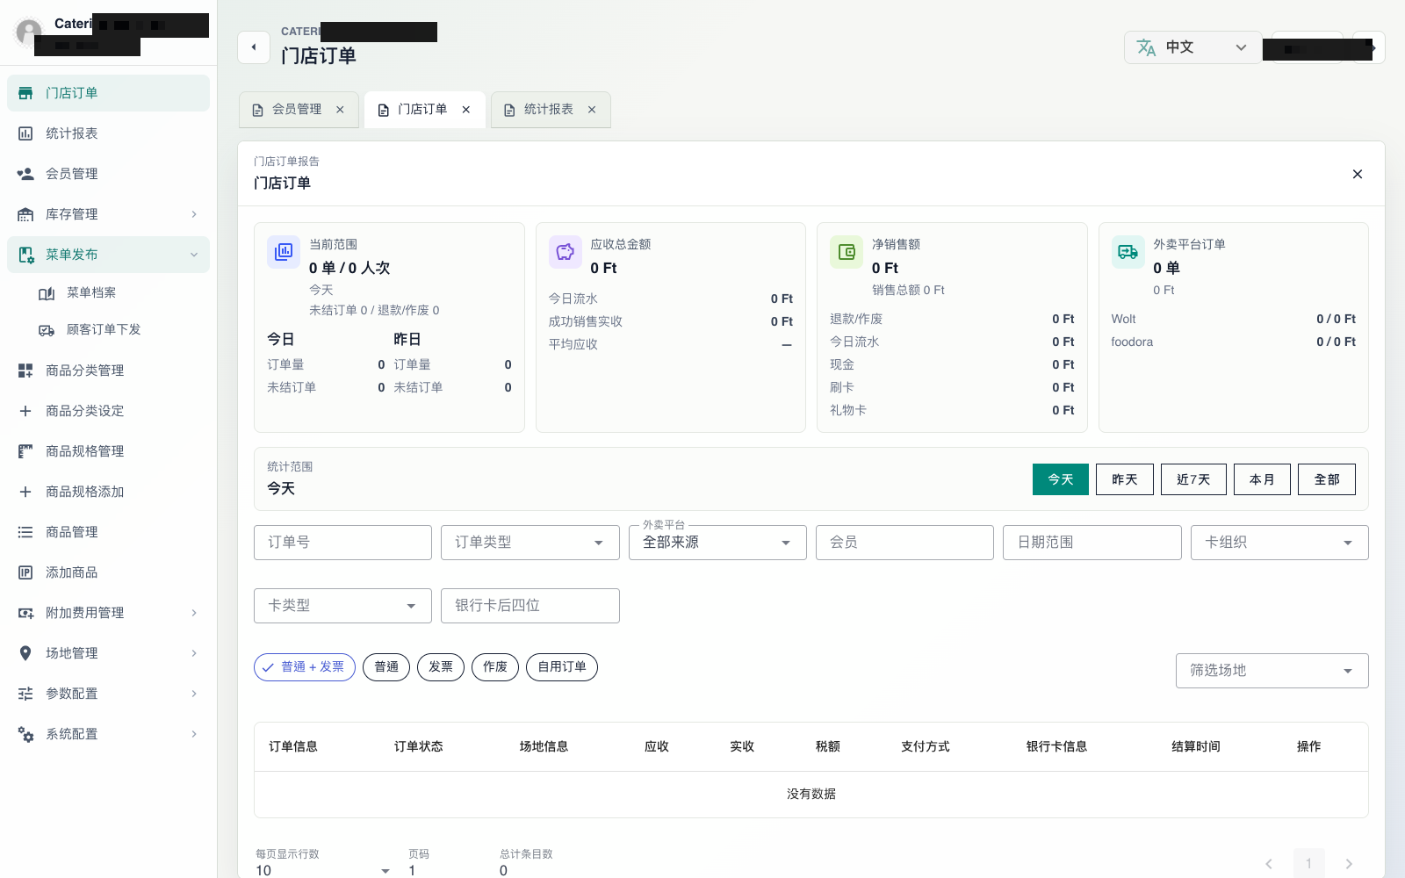Open 顾客订单下发 truck icon item
Screen dimensions: 1405x878
click(x=47, y=330)
